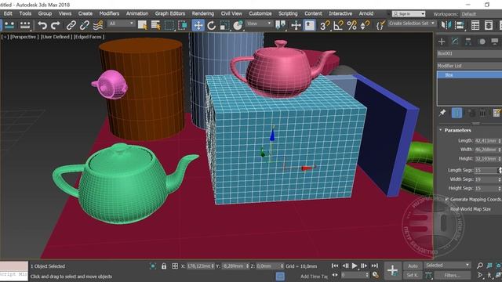Redo the last undone action
Screen dimensions: 502x282
pos(56,25)
